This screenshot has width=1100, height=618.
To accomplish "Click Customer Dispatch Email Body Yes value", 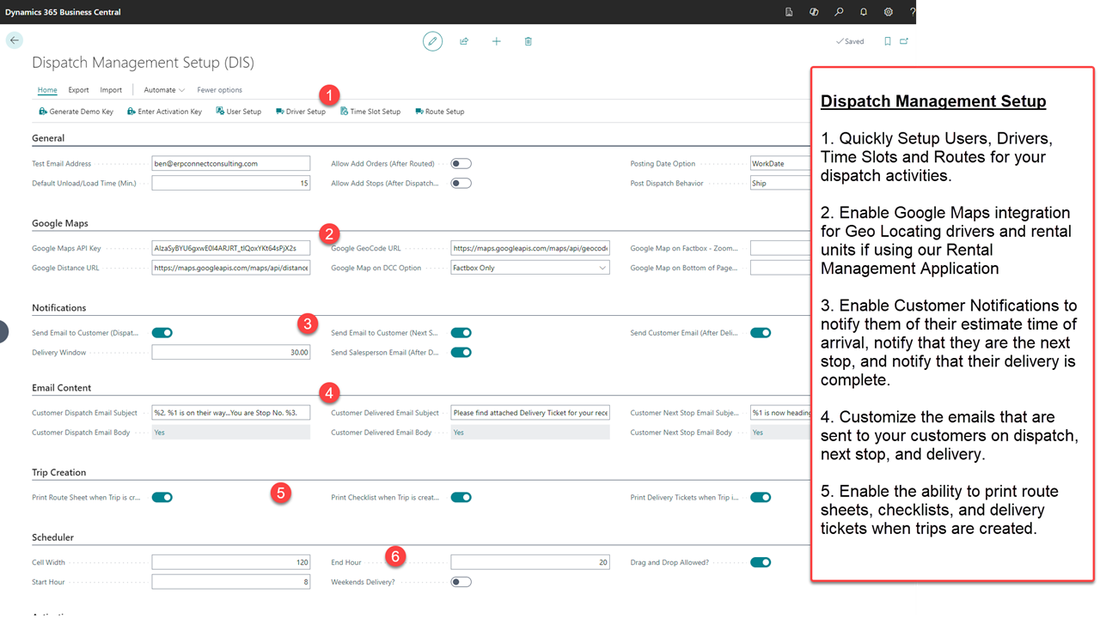I will click(230, 433).
